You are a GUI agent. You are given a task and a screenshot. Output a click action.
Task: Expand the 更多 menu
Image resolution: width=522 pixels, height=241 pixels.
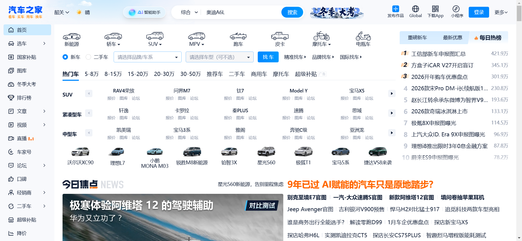[x=501, y=12]
